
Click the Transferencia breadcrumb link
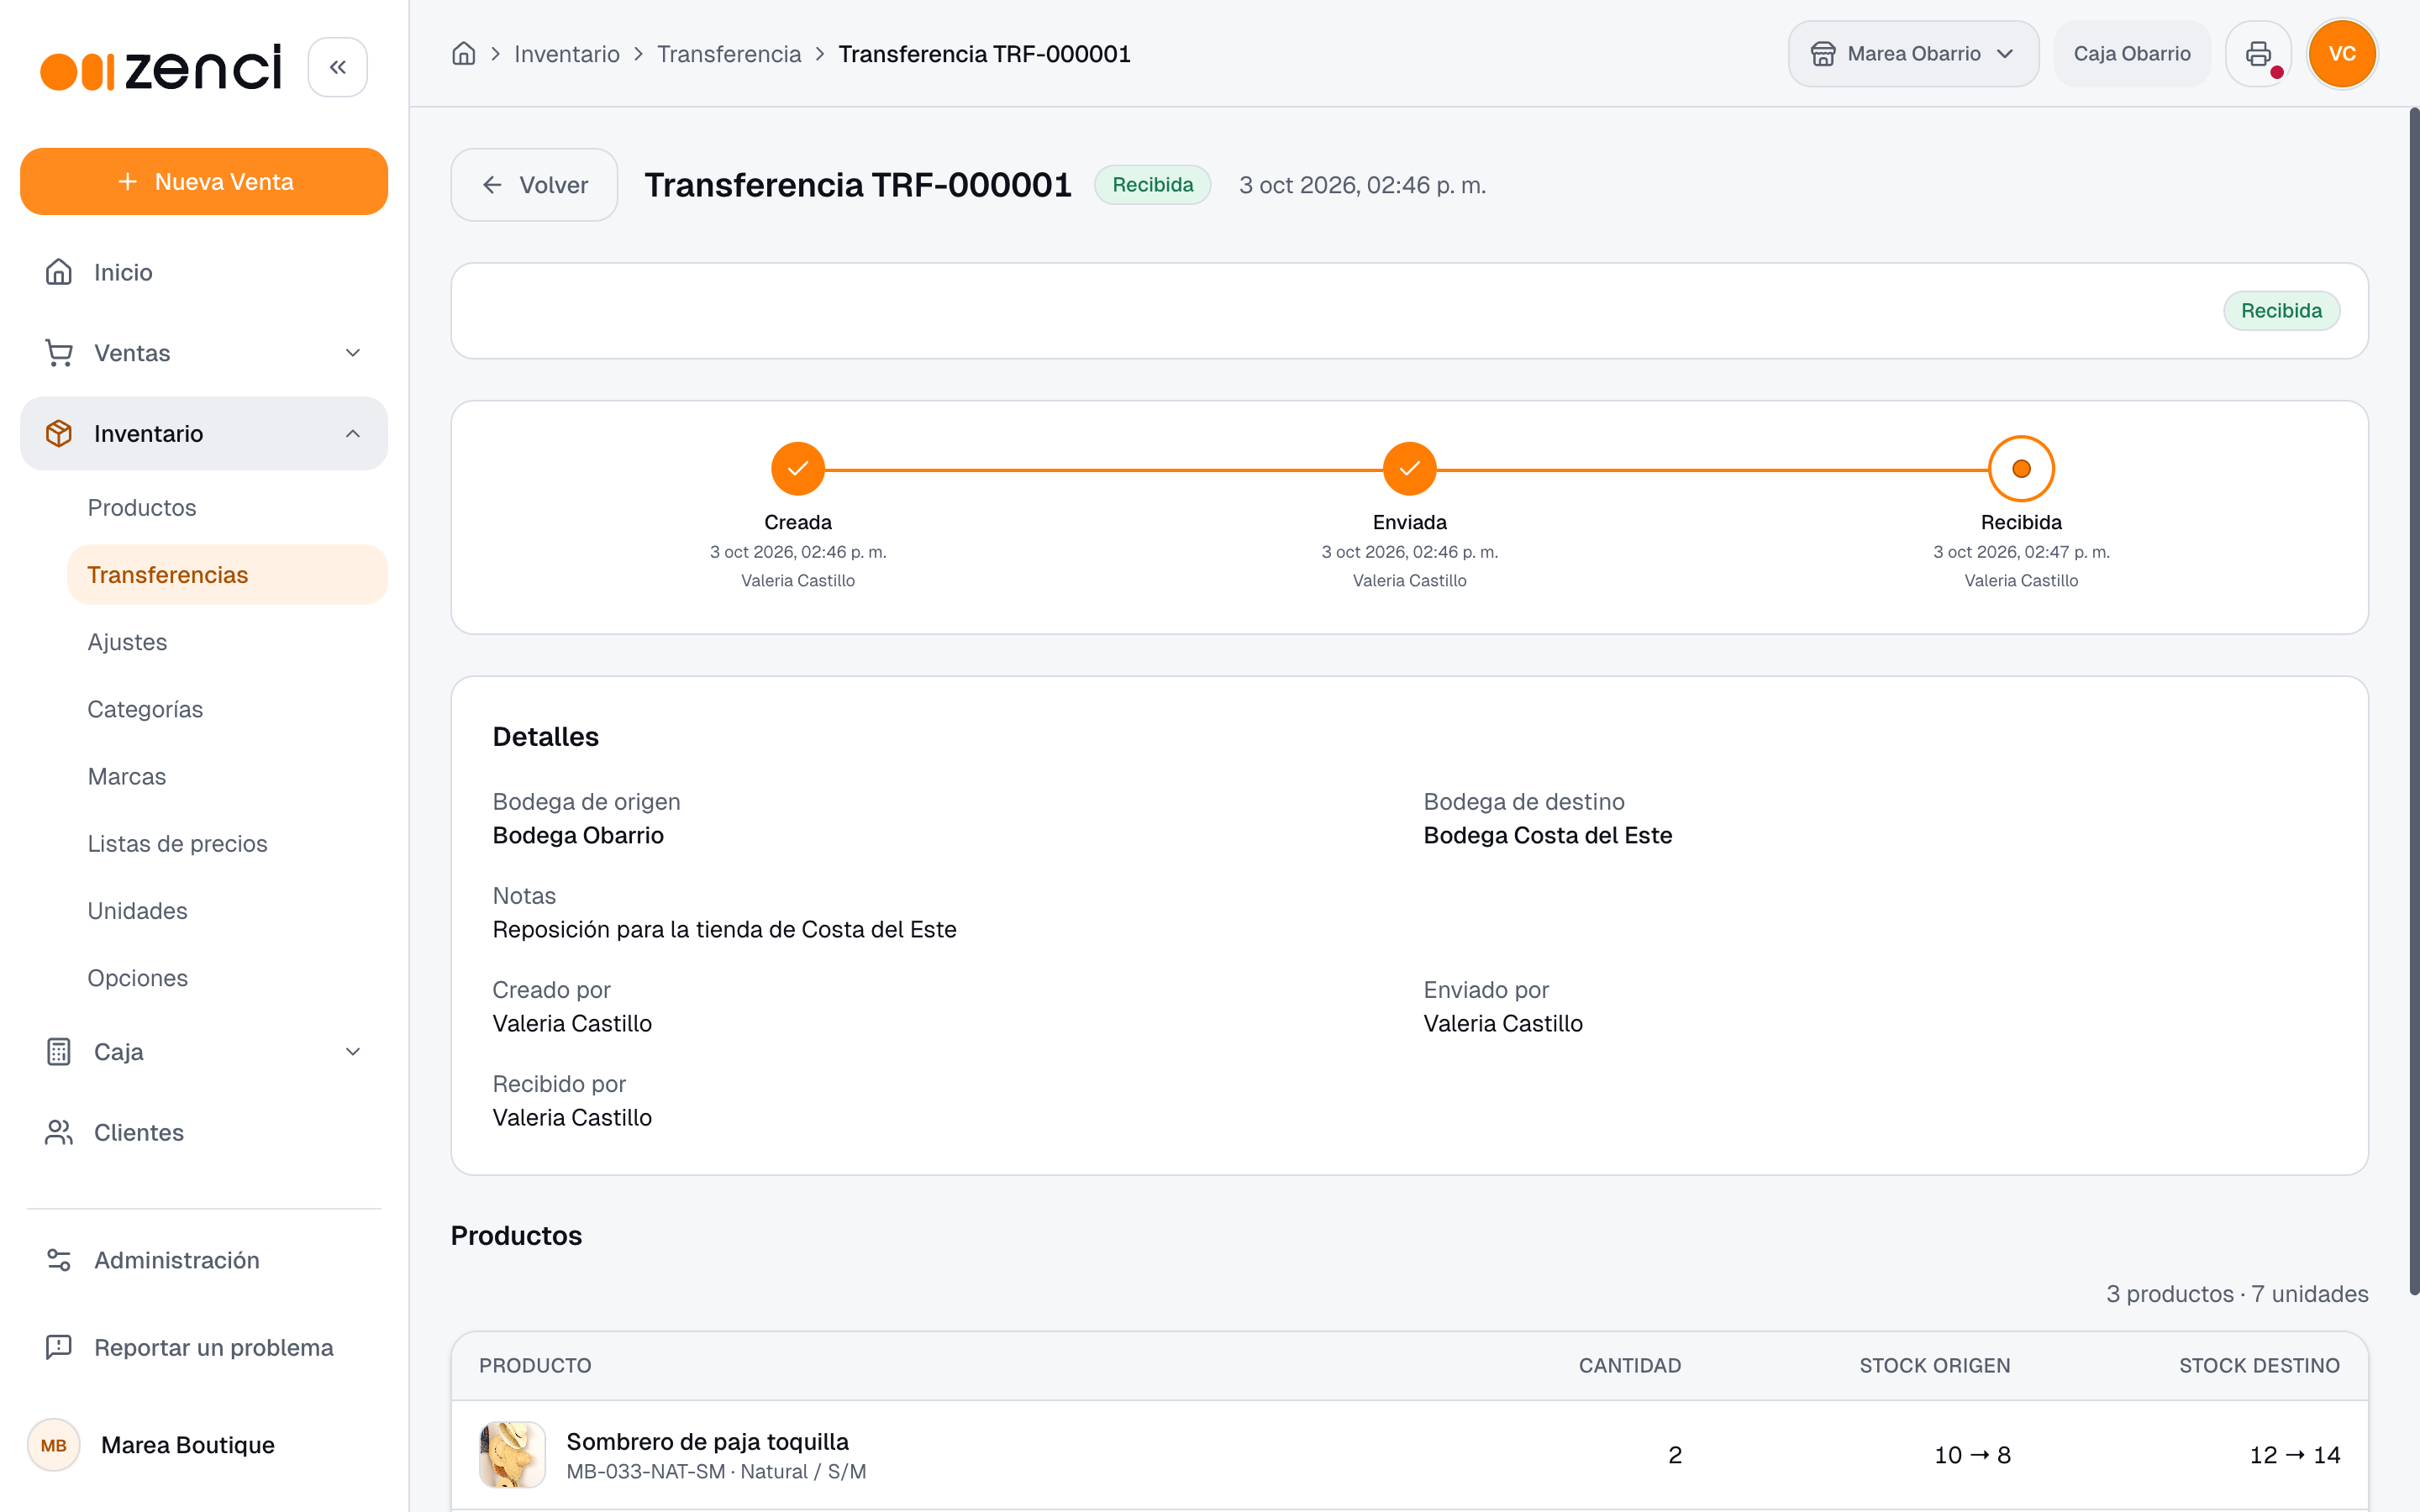pyautogui.click(x=729, y=54)
